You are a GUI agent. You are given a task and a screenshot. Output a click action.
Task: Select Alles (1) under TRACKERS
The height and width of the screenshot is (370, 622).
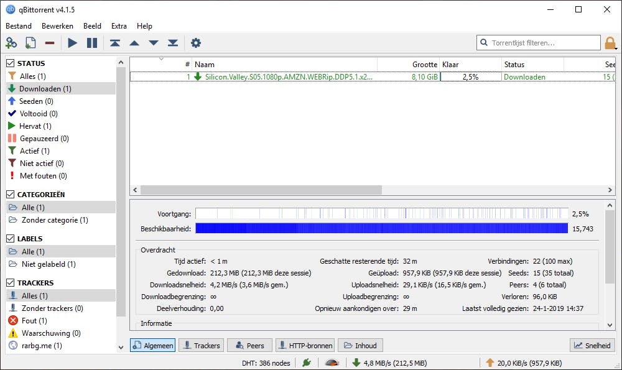click(x=61, y=295)
